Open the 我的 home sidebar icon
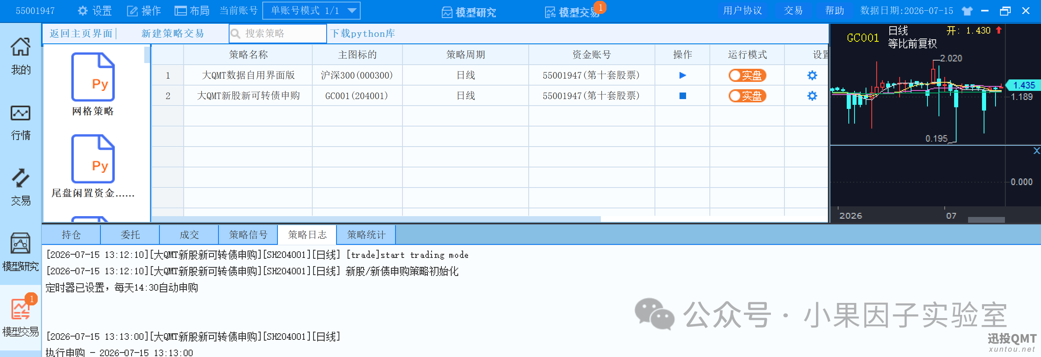 (x=20, y=56)
